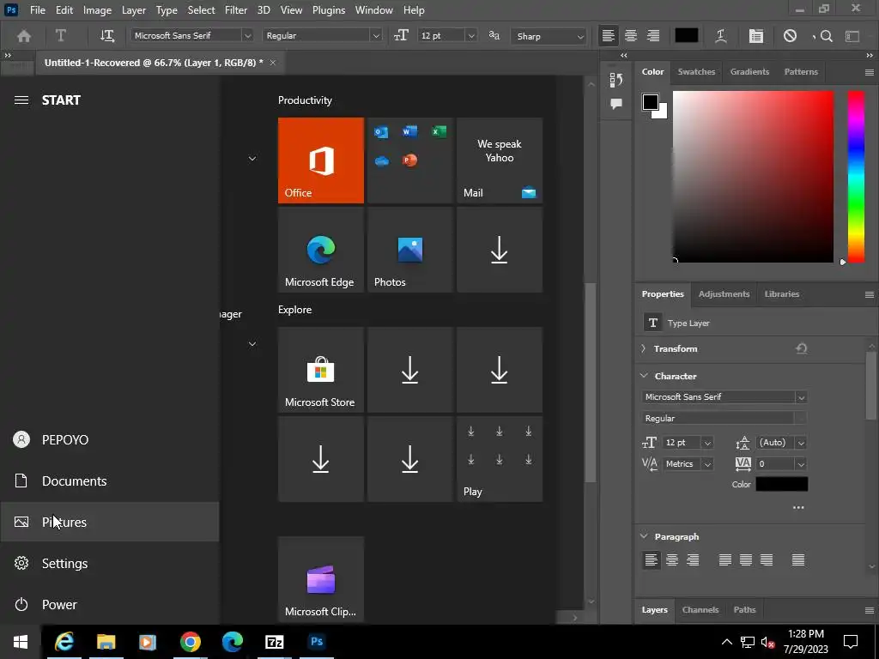The height and width of the screenshot is (659, 879).
Task: Open the Filter menu
Action: pos(235,10)
